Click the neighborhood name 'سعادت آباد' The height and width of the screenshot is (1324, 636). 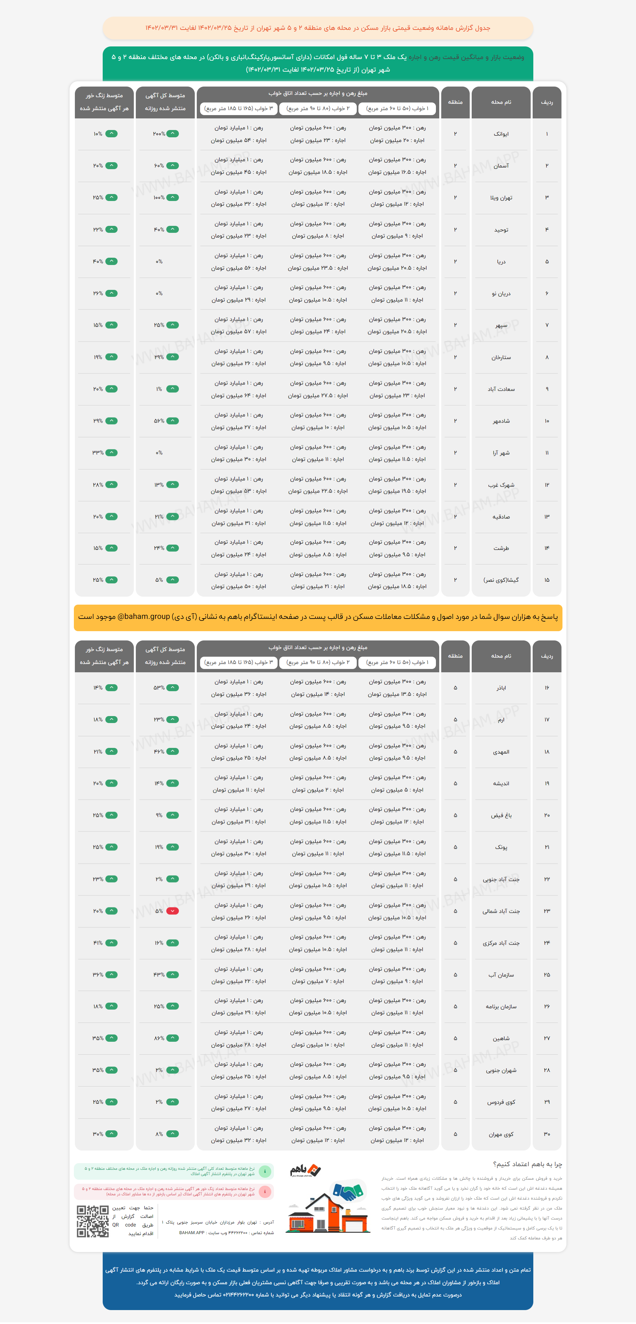[x=501, y=389]
